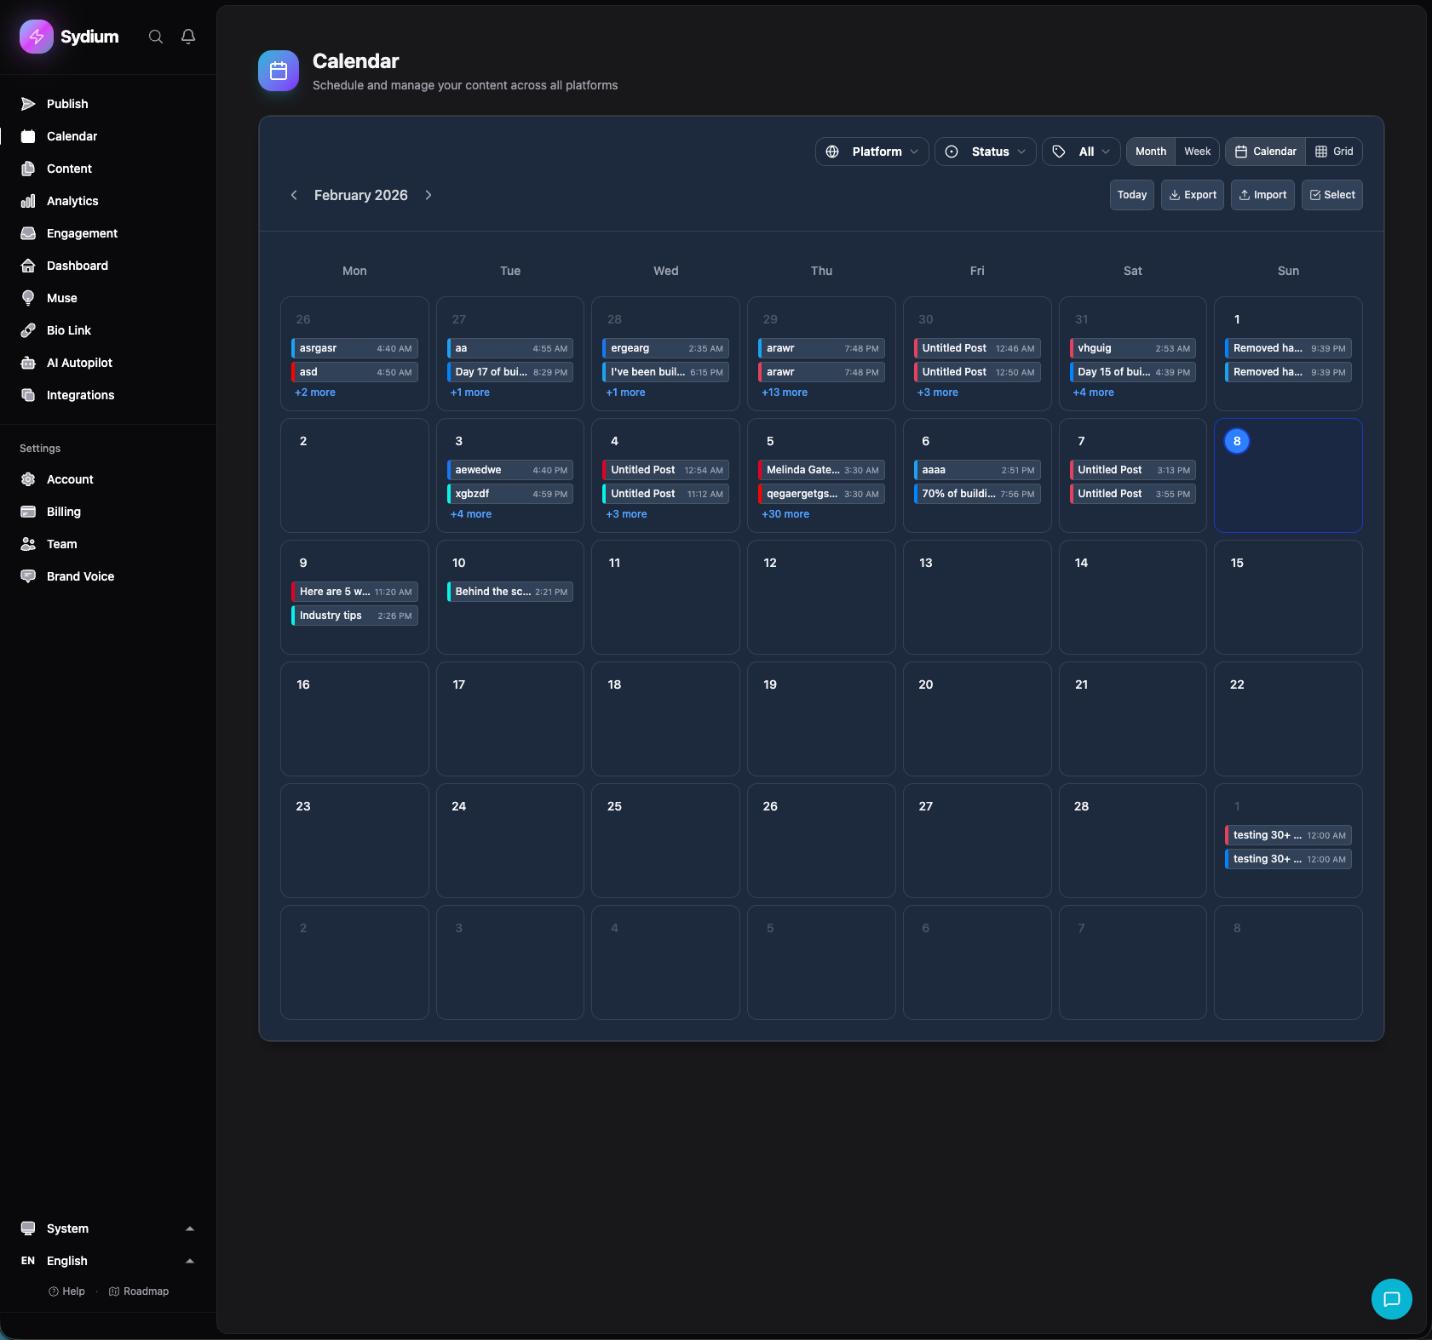Enable Select mode
The image size is (1432, 1340).
[1331, 194]
